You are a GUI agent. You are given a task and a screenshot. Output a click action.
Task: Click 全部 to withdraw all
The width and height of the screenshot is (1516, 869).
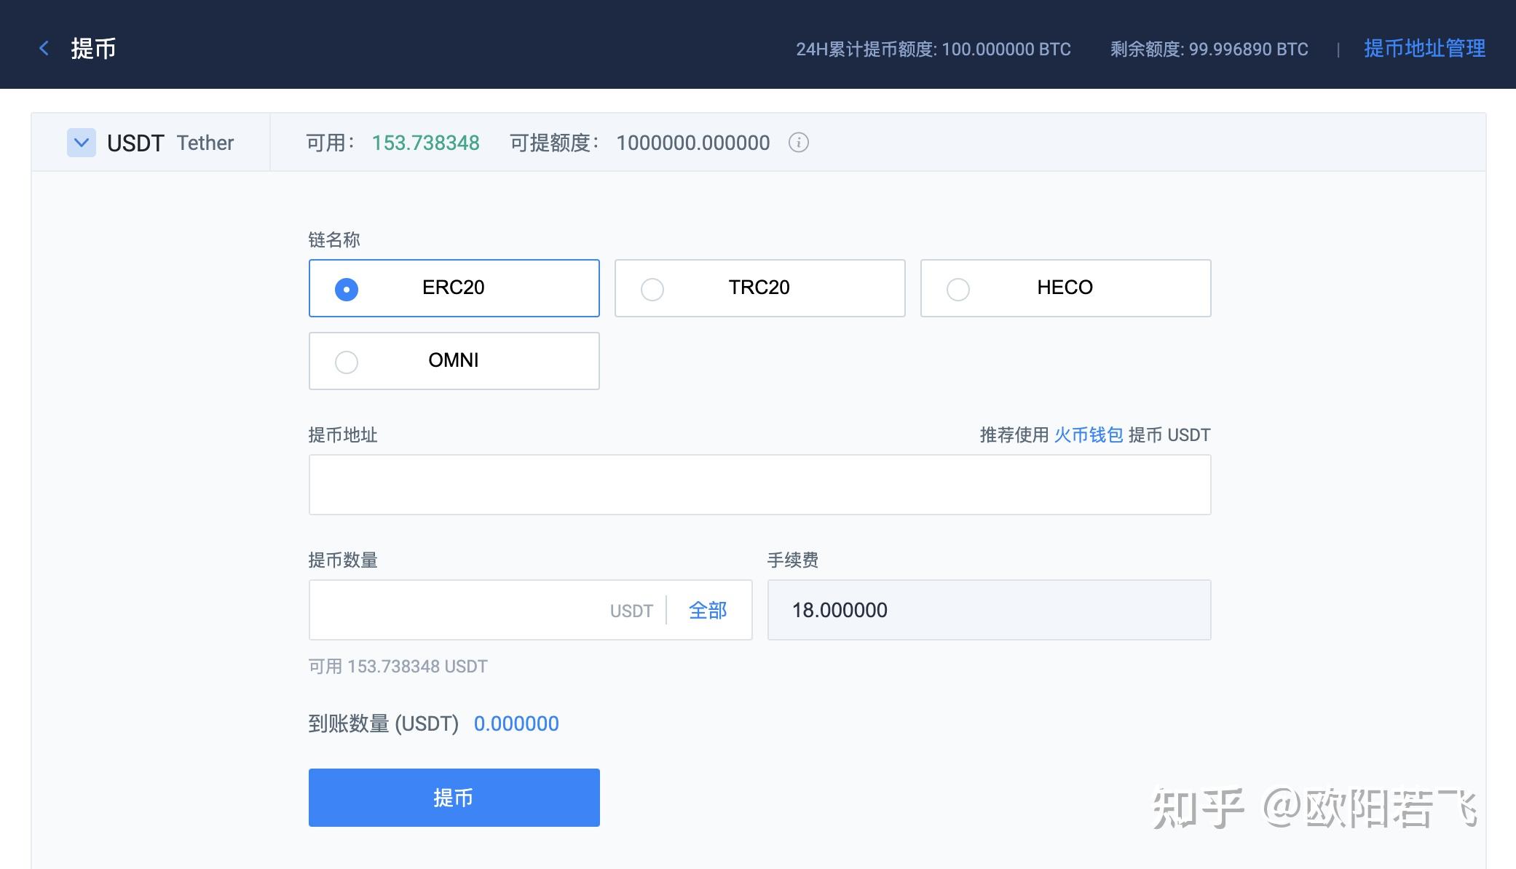tap(708, 611)
